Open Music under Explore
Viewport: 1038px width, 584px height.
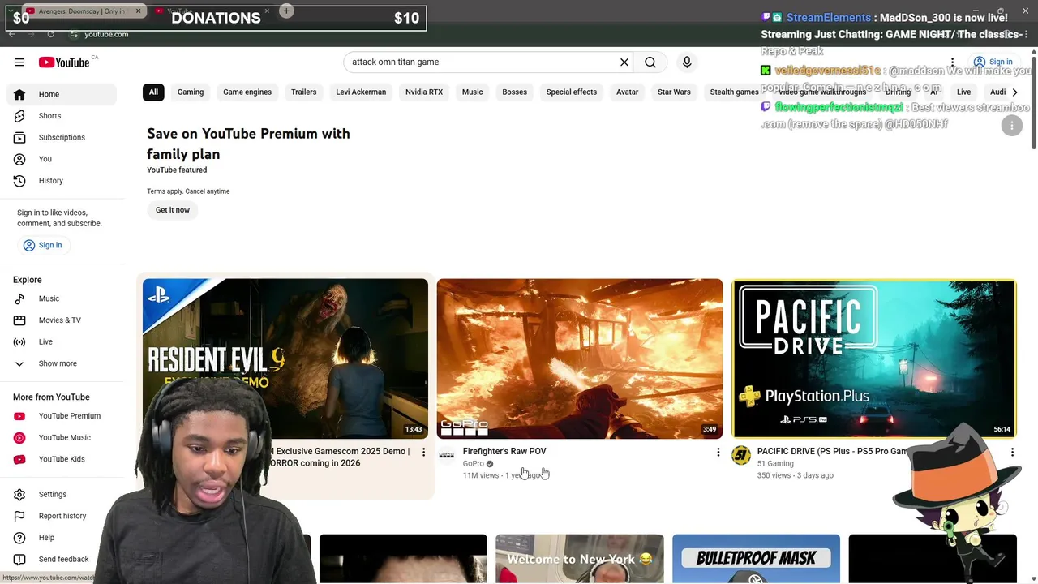62,298
